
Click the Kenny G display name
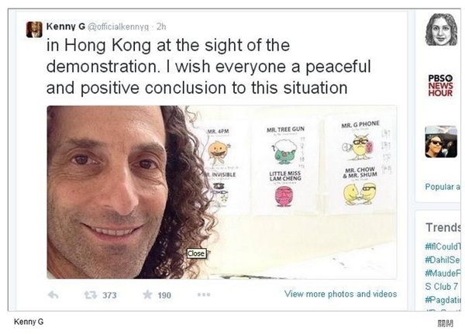(x=66, y=26)
